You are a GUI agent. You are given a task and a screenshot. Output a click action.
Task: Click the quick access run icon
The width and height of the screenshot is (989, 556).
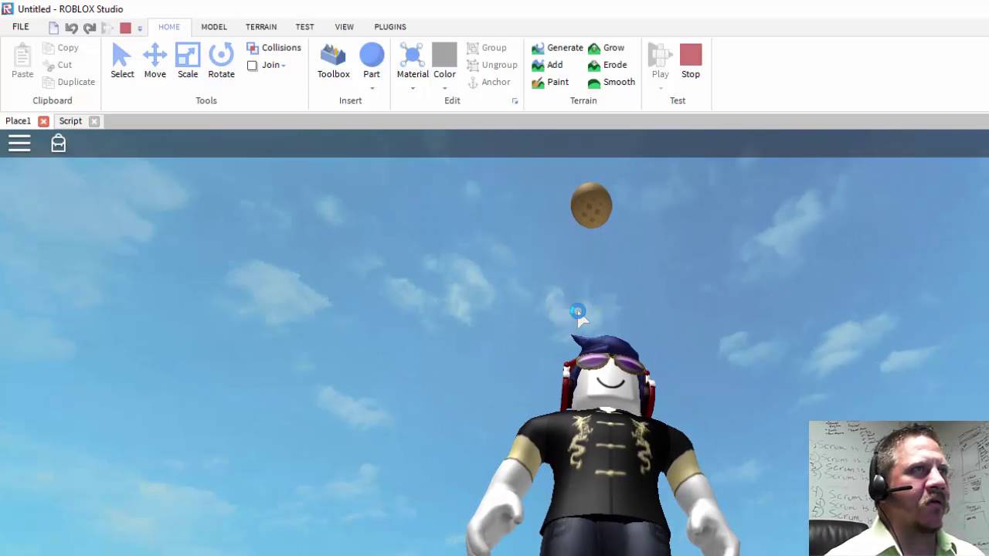tap(107, 28)
